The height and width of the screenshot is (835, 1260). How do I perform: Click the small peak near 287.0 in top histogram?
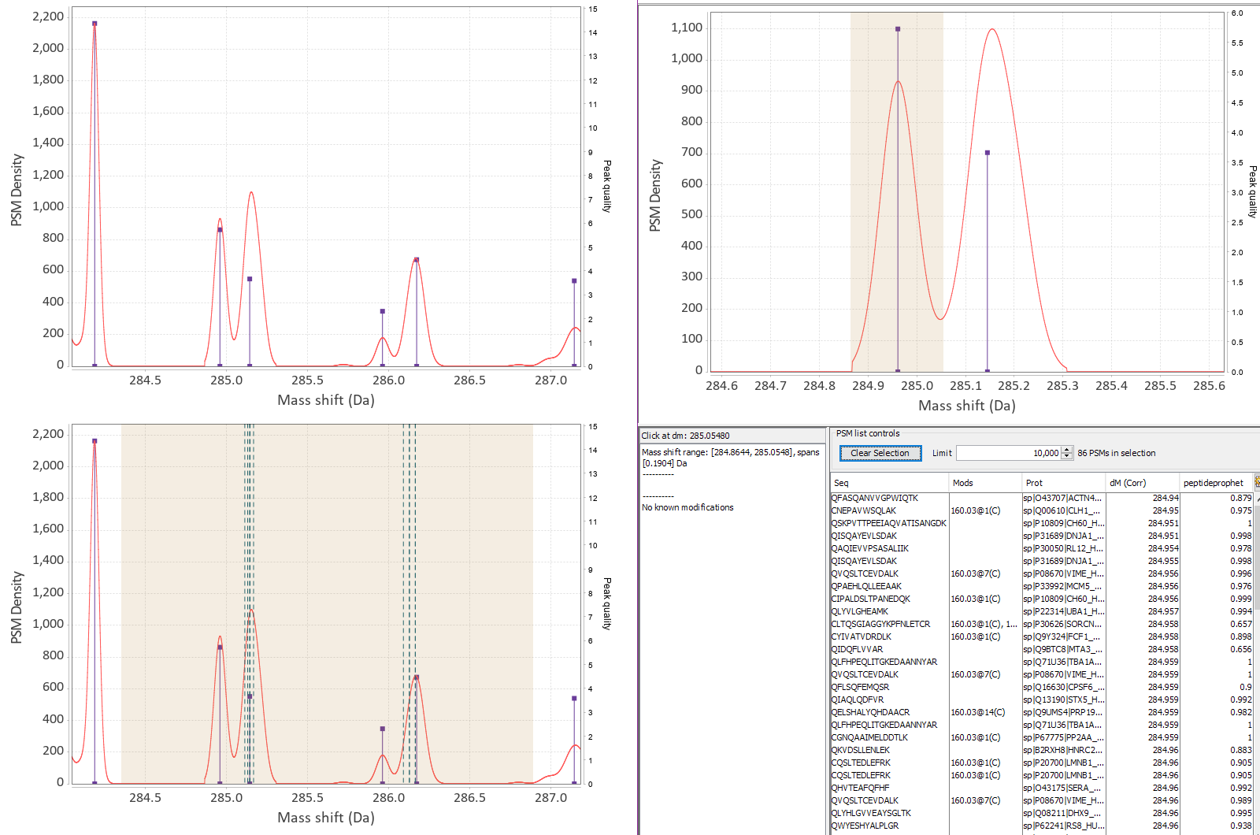tap(573, 281)
